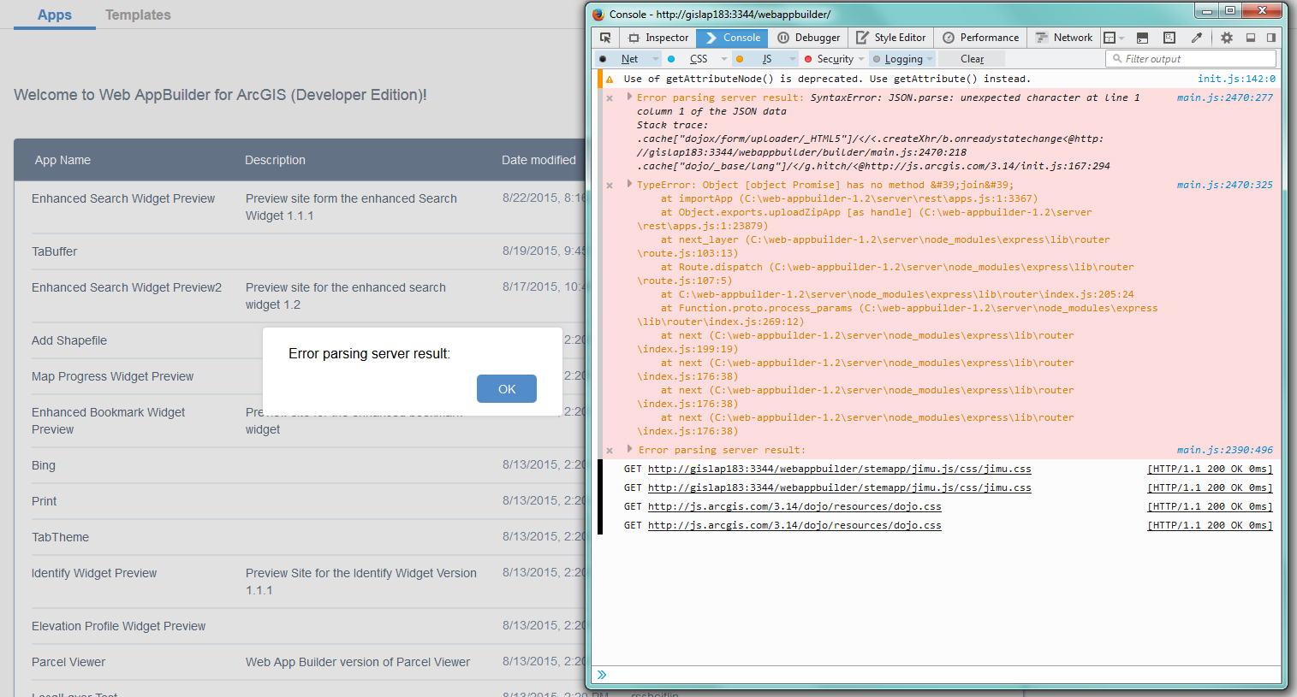Switch to the Inspector tab
The image size is (1297, 697).
[657, 38]
